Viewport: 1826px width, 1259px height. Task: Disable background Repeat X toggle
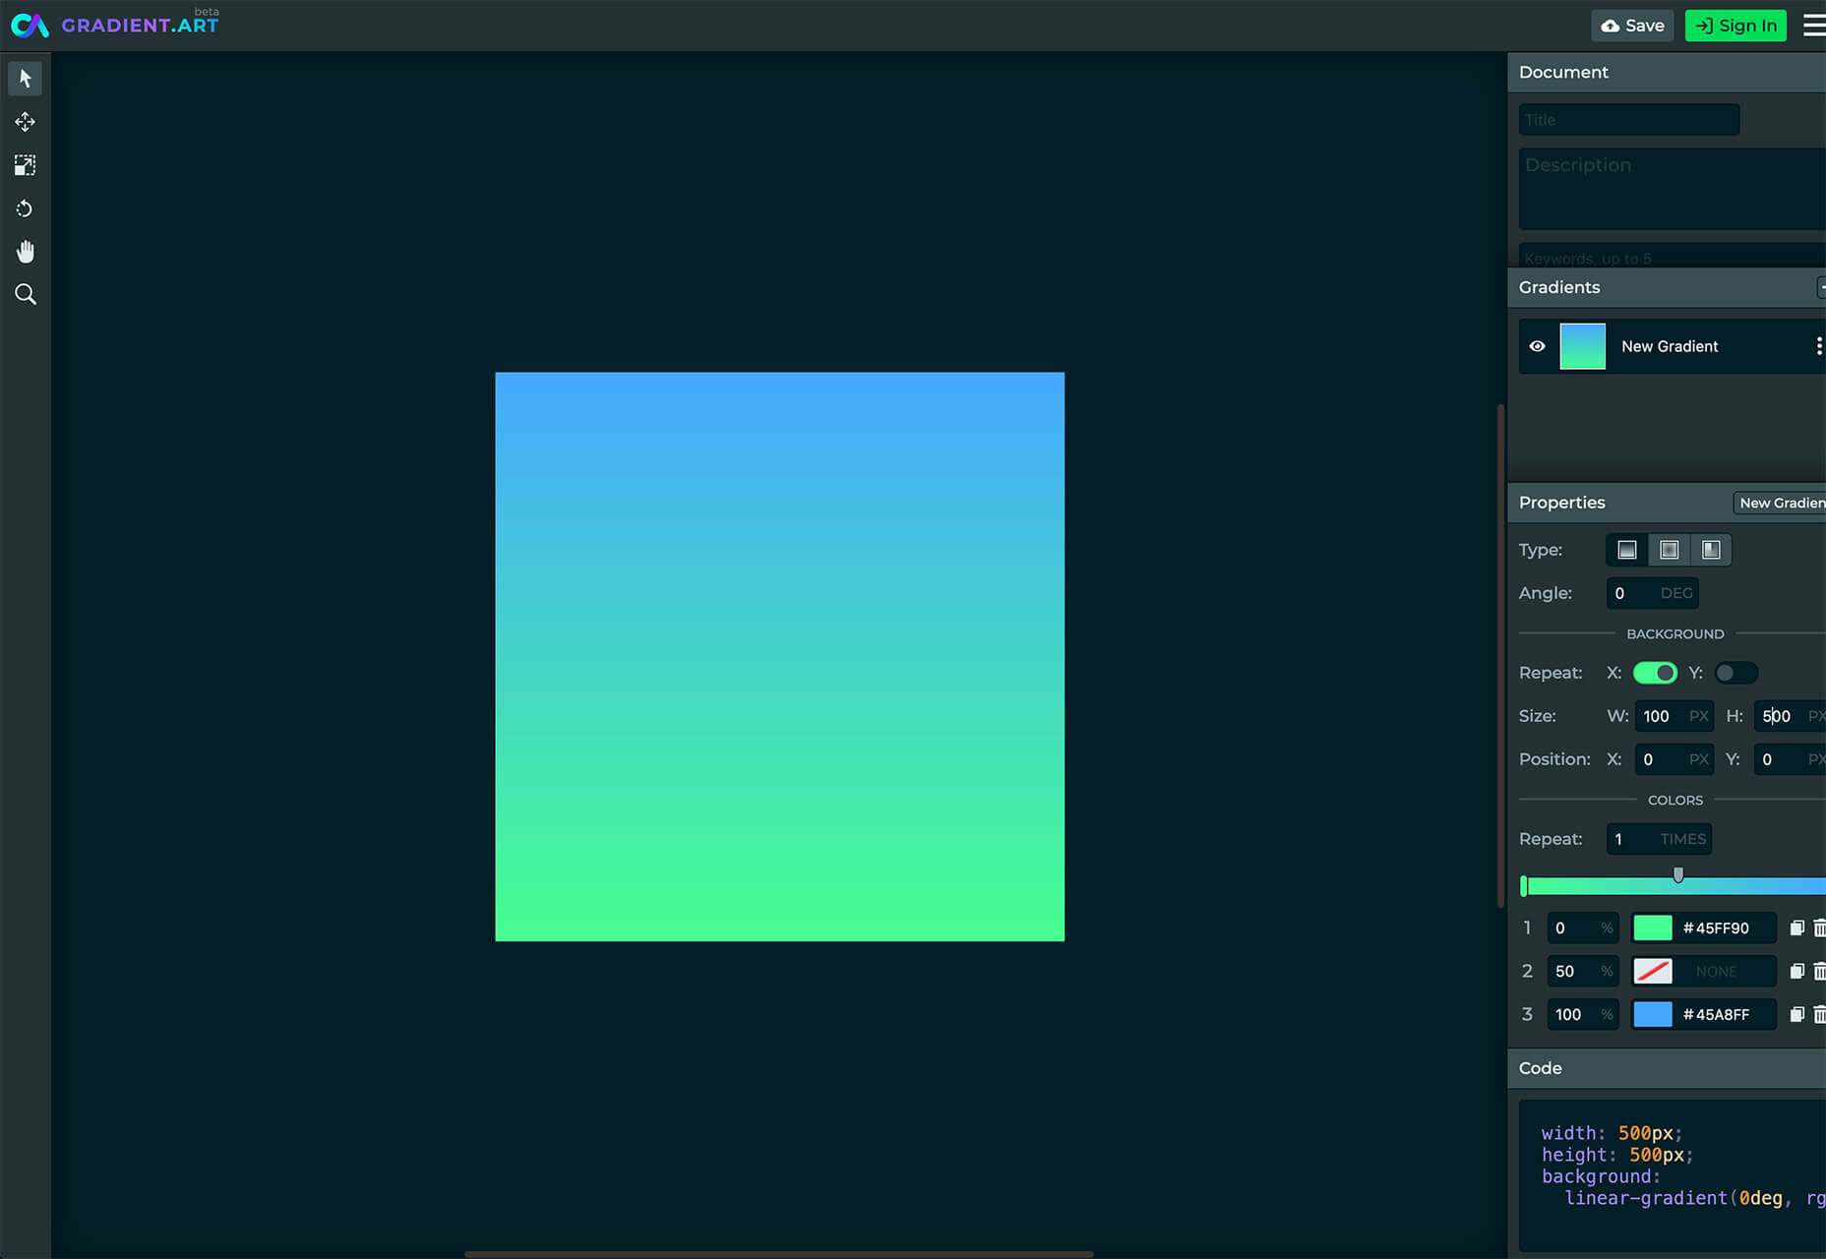pos(1655,673)
